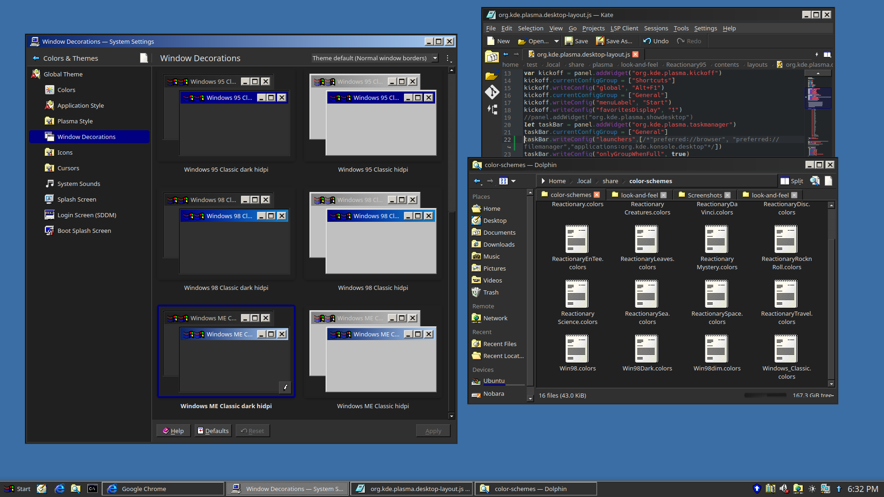Screen dimensions: 884x497
Task: Open the LSP Client menu in Kate
Action: point(624,28)
